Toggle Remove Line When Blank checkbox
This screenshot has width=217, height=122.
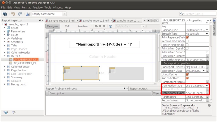point(187,41)
